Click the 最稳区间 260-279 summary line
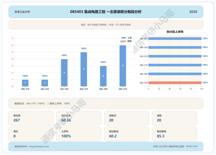 (42, 103)
